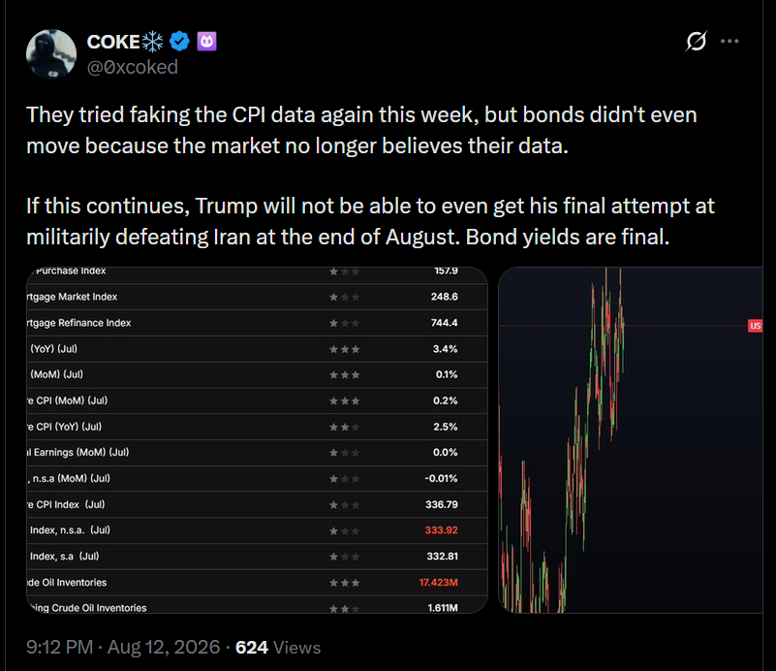Viewport: 776px width, 671px height.
Task: Click the 17.423M value in red
Action: click(439, 583)
